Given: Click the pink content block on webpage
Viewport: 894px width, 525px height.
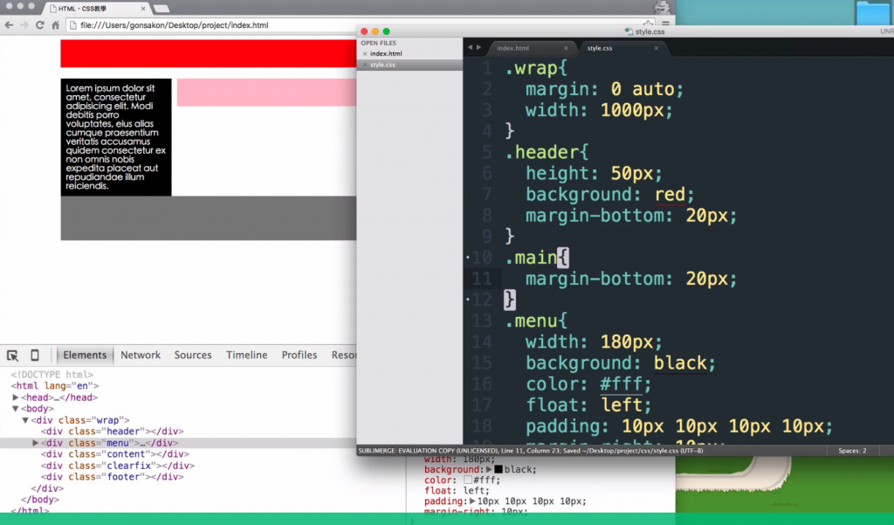Looking at the screenshot, I should pyautogui.click(x=266, y=93).
